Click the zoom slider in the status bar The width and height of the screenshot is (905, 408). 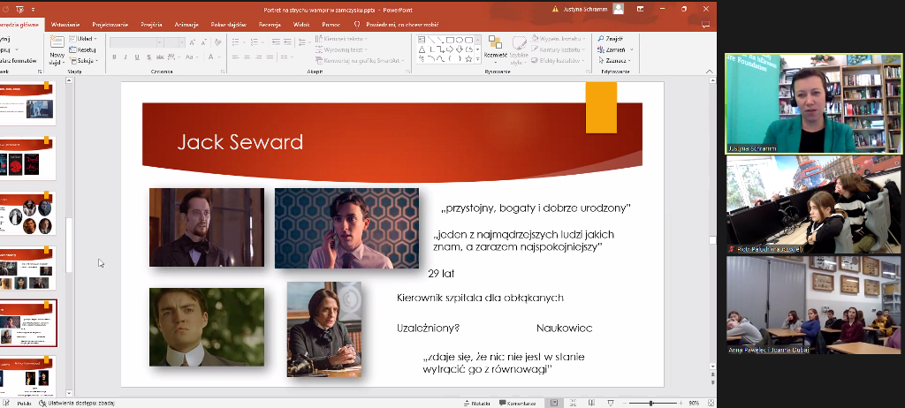tap(651, 403)
